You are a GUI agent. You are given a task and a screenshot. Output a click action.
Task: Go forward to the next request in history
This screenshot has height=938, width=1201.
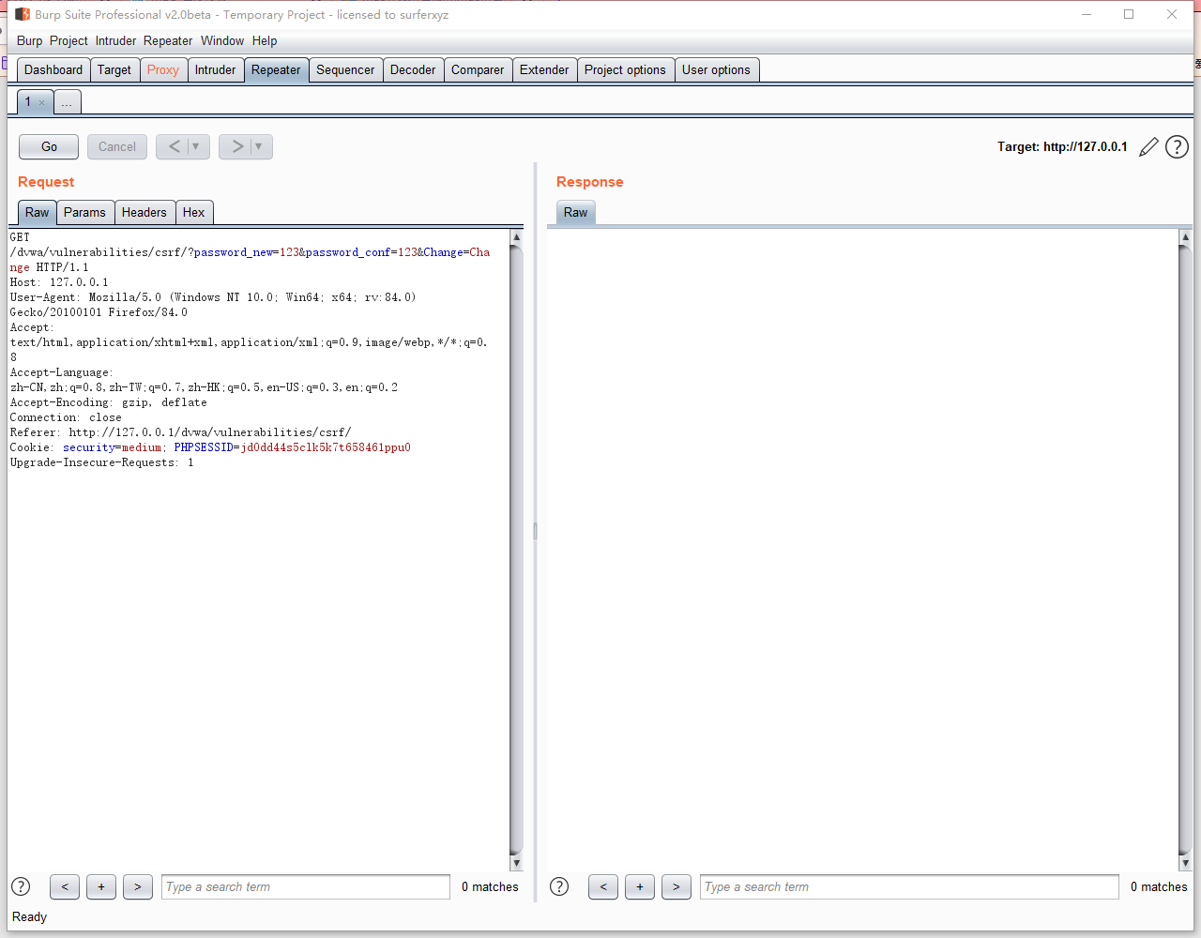pos(236,146)
